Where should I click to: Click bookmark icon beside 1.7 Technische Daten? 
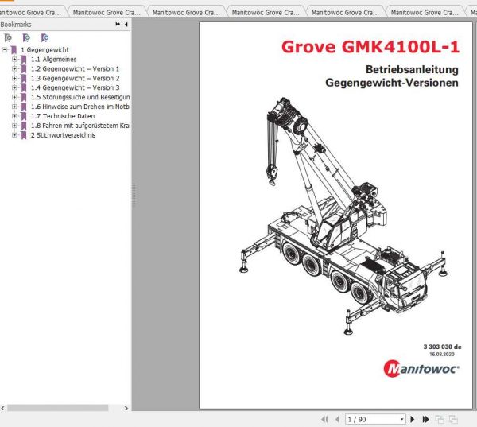coord(24,116)
